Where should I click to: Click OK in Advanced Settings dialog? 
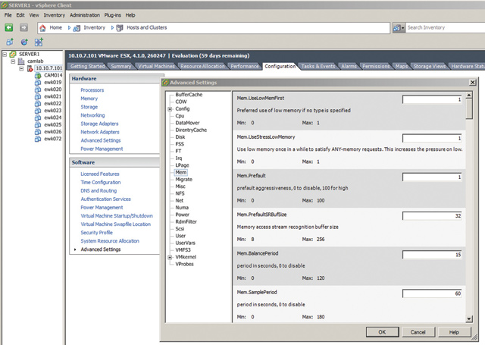pos(382,332)
